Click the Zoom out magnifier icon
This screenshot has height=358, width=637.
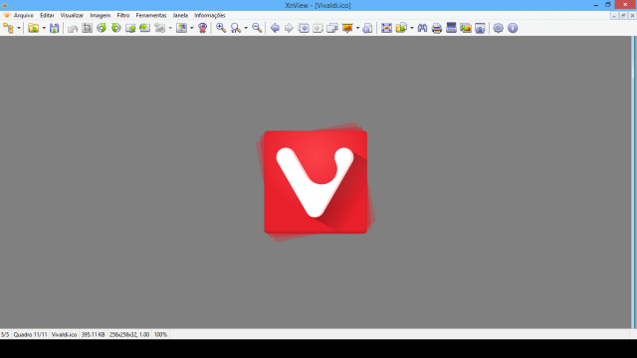click(257, 28)
